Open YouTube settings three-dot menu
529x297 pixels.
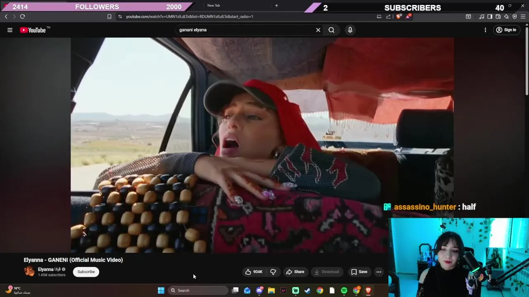(485, 30)
